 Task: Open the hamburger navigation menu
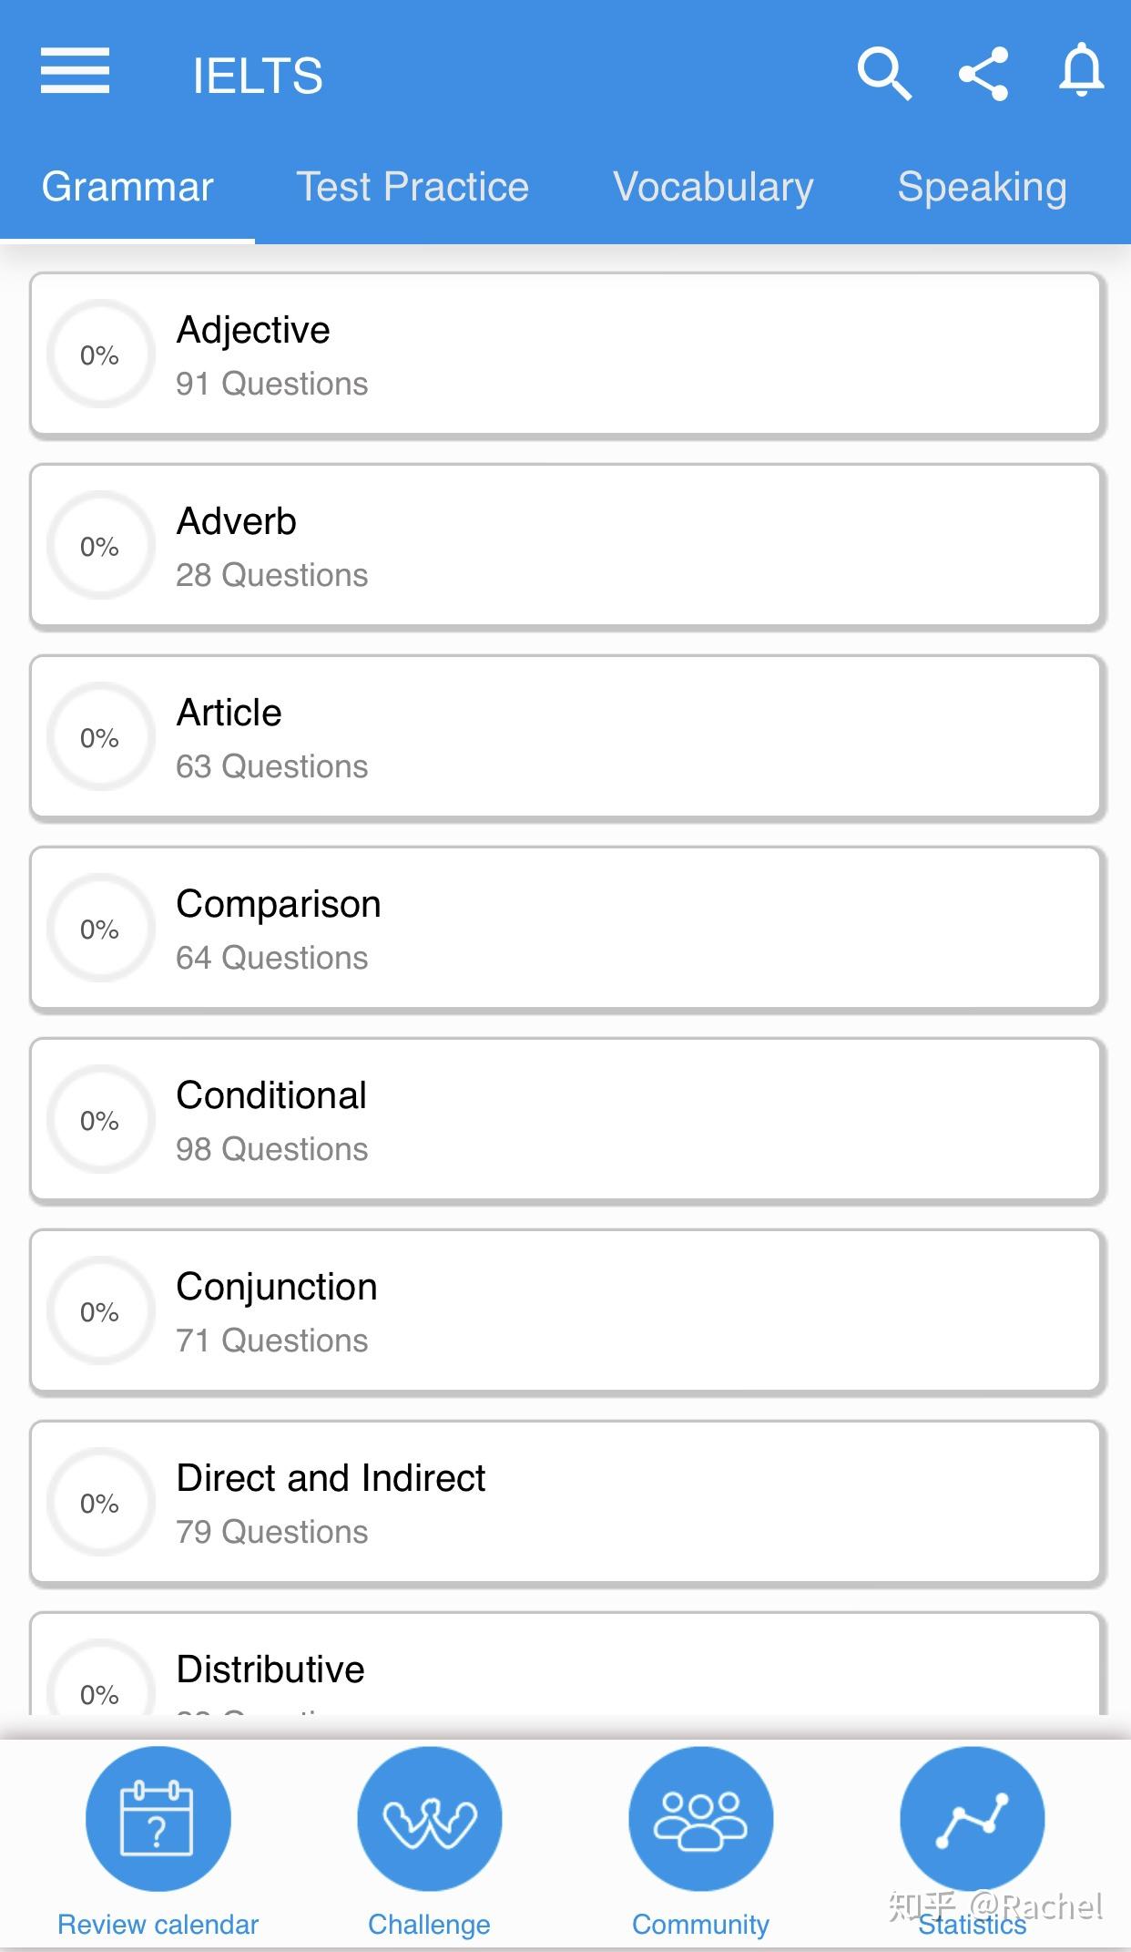point(75,71)
